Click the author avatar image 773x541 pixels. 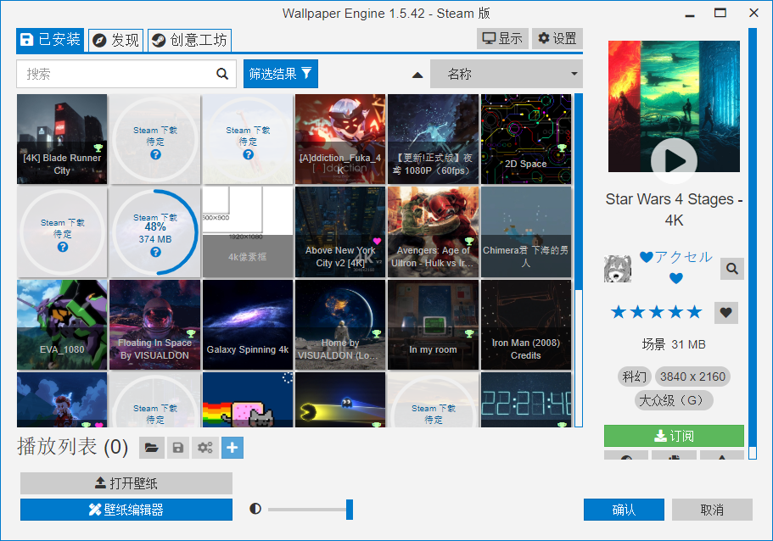tap(618, 269)
